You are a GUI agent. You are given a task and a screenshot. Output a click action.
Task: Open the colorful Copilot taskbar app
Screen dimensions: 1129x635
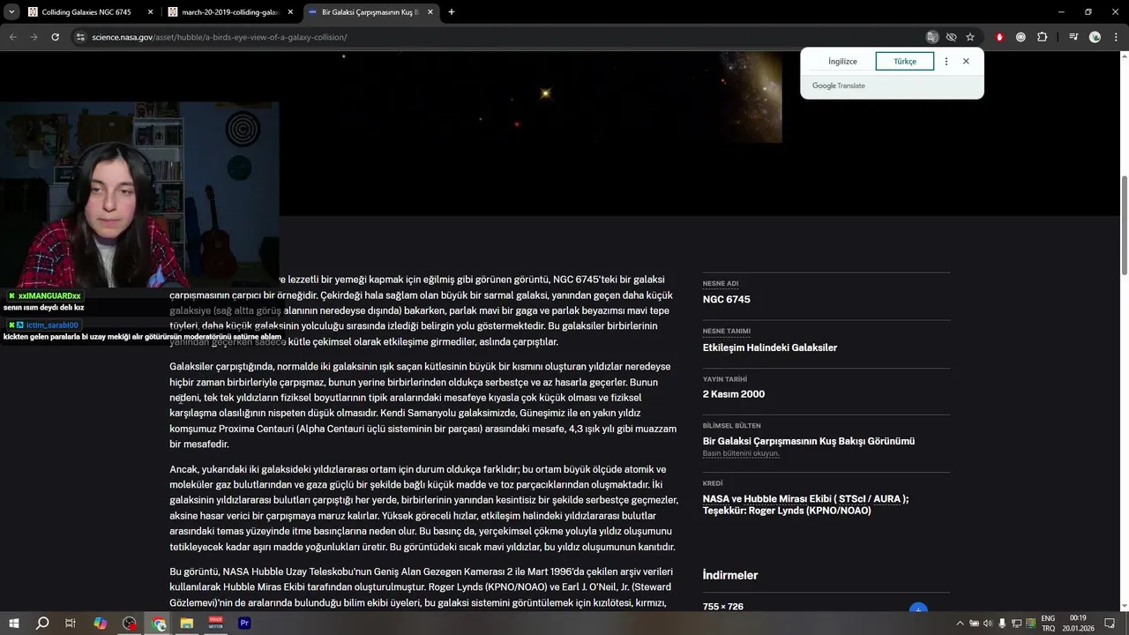pos(101,624)
